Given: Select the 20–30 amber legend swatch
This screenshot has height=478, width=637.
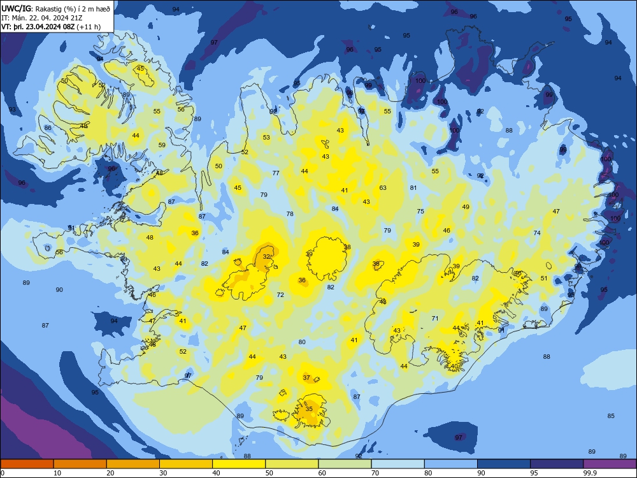Looking at the screenshot, I should [133, 464].
